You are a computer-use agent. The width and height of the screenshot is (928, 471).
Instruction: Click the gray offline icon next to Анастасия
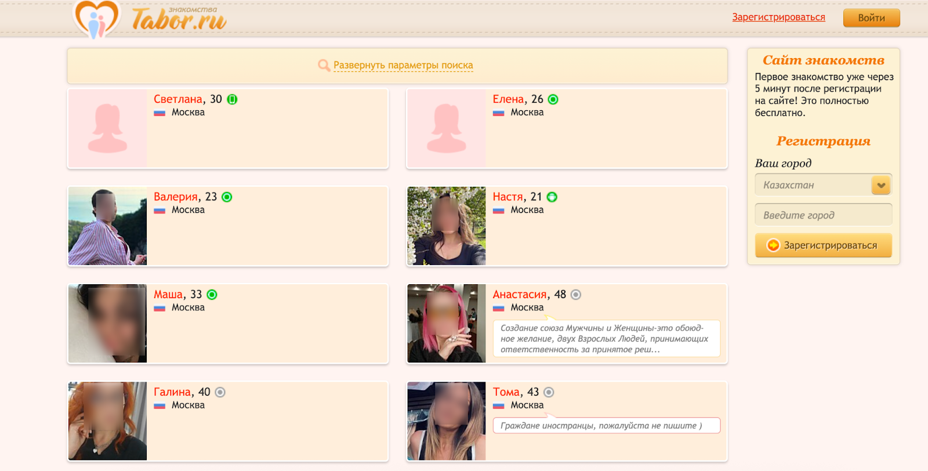pos(575,295)
